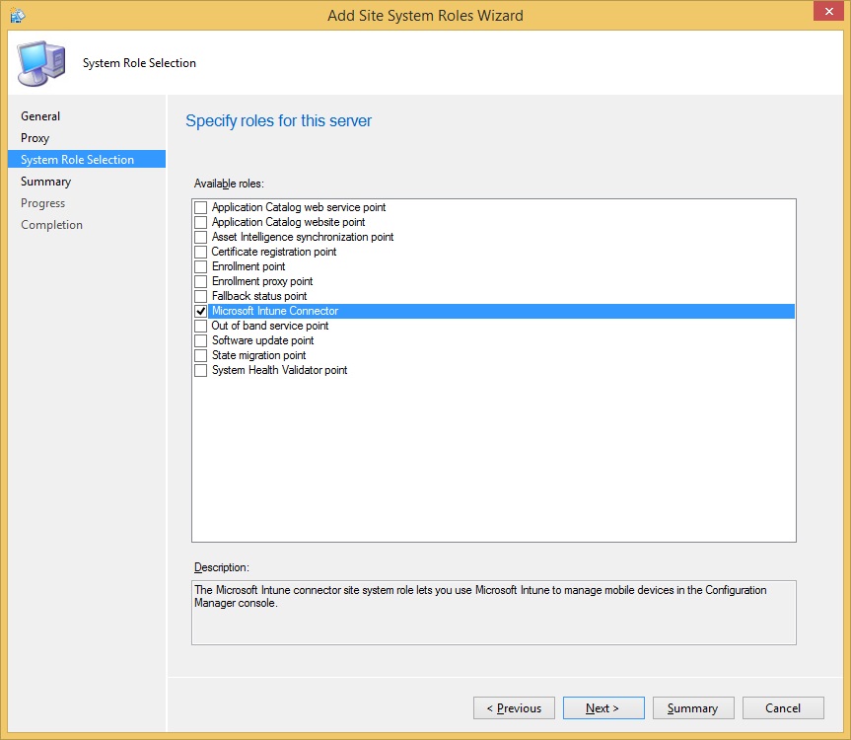The height and width of the screenshot is (740, 851).
Task: Check Software update point role
Action: [x=201, y=340]
